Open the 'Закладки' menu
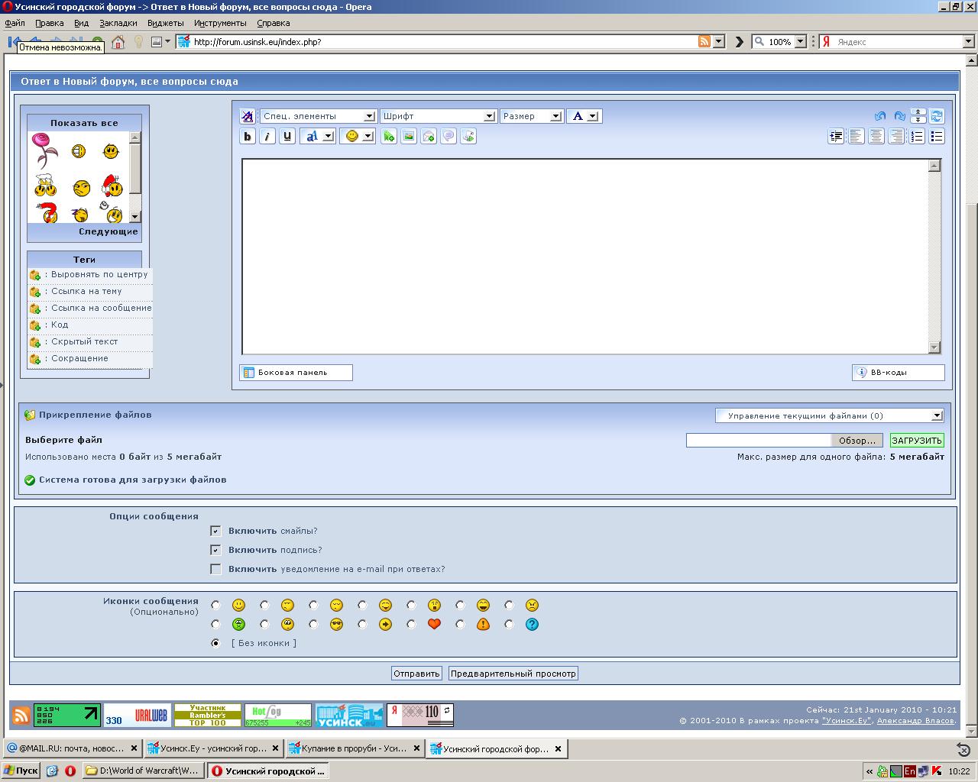This screenshot has width=978, height=782. tap(118, 23)
